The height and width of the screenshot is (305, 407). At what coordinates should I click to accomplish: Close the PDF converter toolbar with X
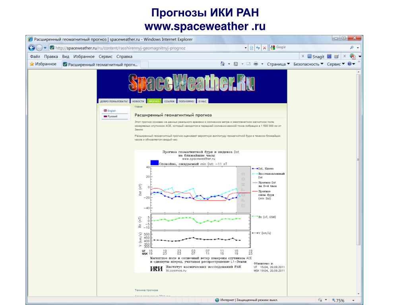[345, 56]
